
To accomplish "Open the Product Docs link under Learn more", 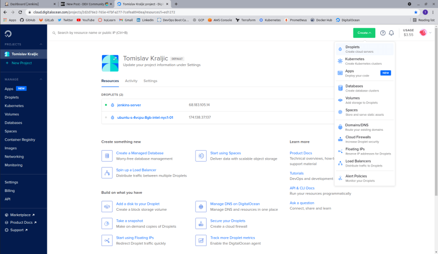I will click(301, 153).
